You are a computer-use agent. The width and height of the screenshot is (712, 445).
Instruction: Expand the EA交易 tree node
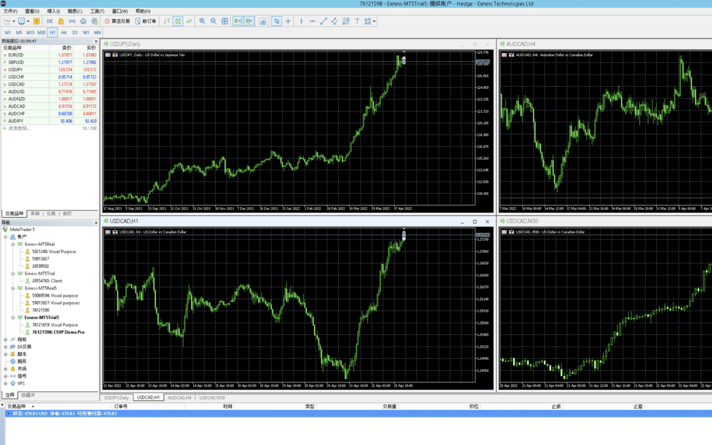(x=6, y=347)
